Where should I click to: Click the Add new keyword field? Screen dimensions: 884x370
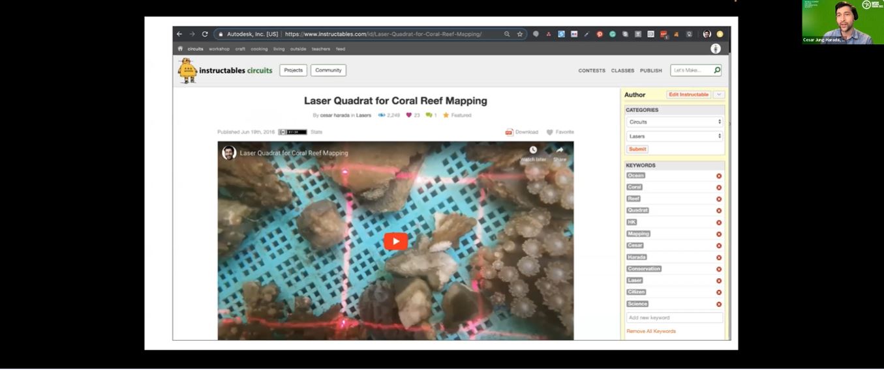675,318
